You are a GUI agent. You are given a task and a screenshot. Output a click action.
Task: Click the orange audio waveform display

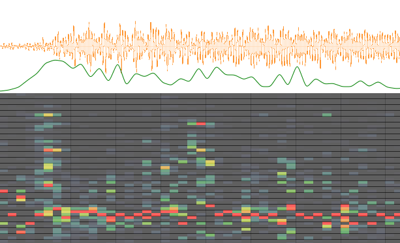(x=200, y=46)
